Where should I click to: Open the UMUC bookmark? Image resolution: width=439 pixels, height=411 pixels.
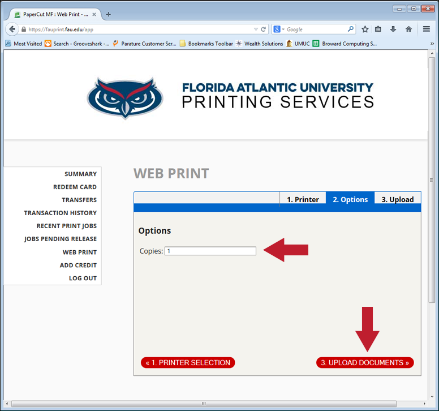tap(298, 44)
